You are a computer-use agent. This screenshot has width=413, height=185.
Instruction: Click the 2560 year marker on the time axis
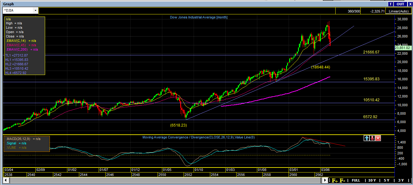(293, 175)
